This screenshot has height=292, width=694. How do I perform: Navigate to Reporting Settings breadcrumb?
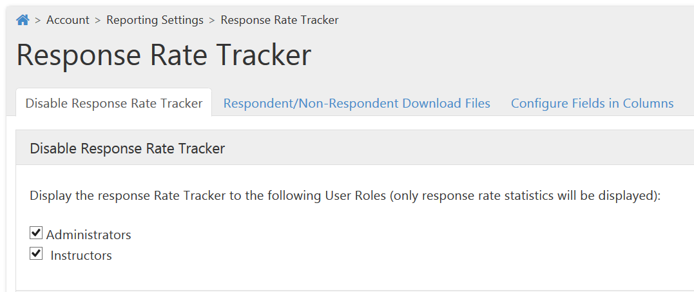(155, 20)
